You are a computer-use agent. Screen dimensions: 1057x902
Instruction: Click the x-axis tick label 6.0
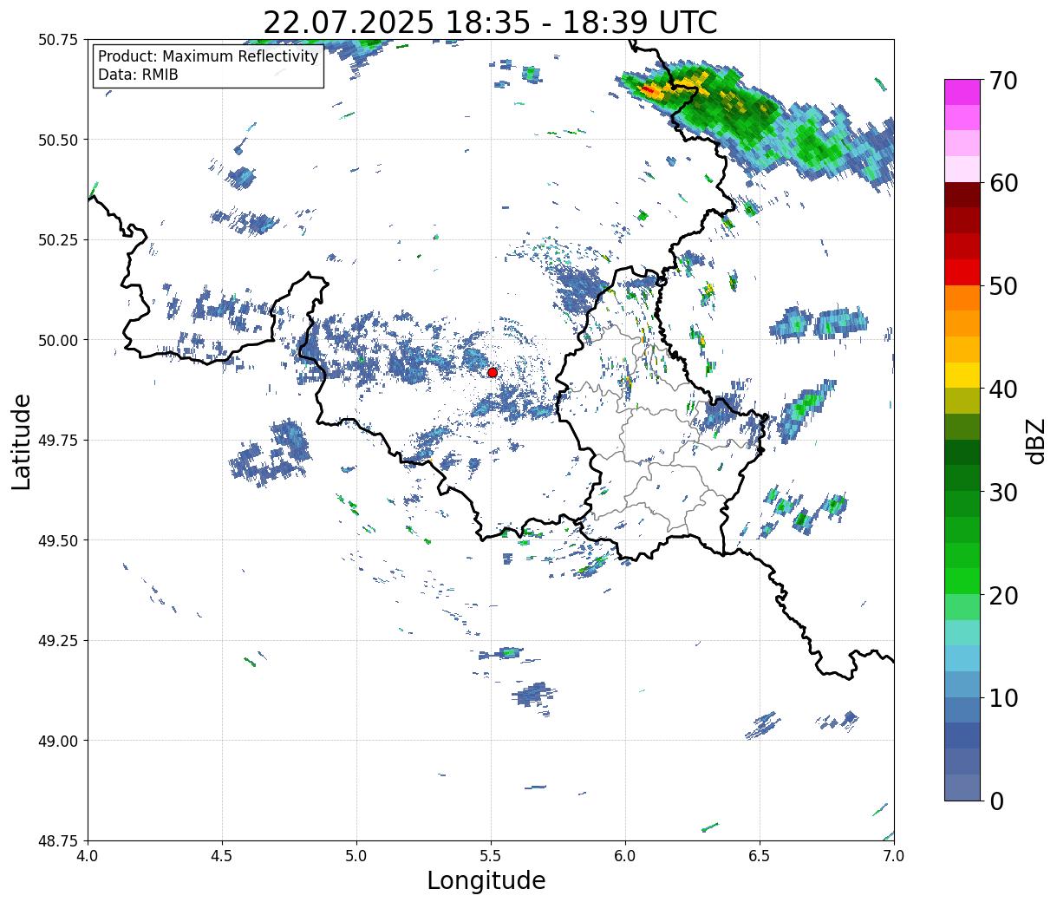tap(625, 855)
